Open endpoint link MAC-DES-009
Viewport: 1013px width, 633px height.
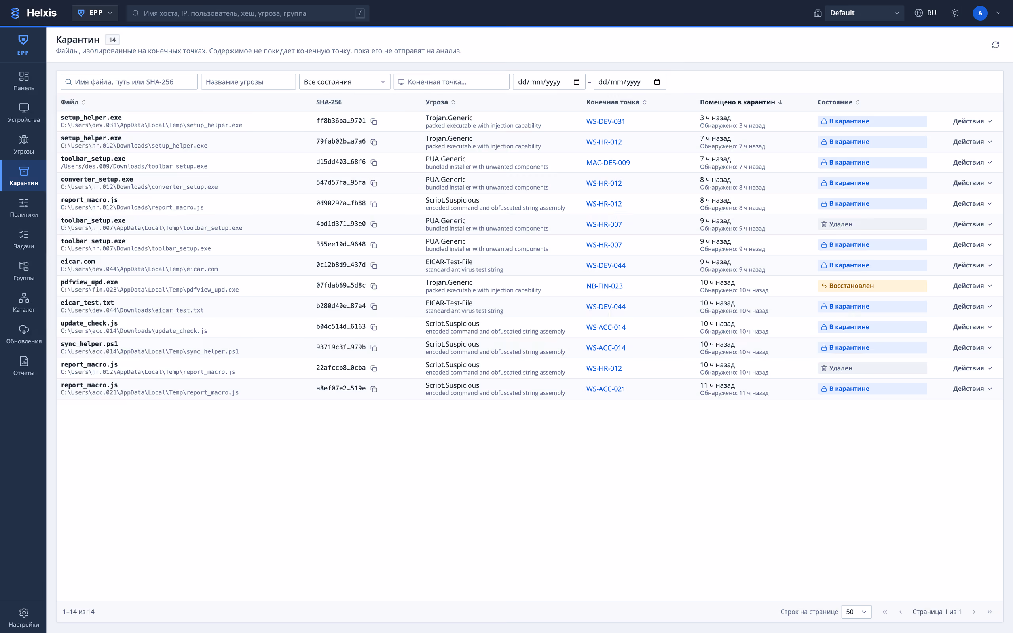click(608, 163)
